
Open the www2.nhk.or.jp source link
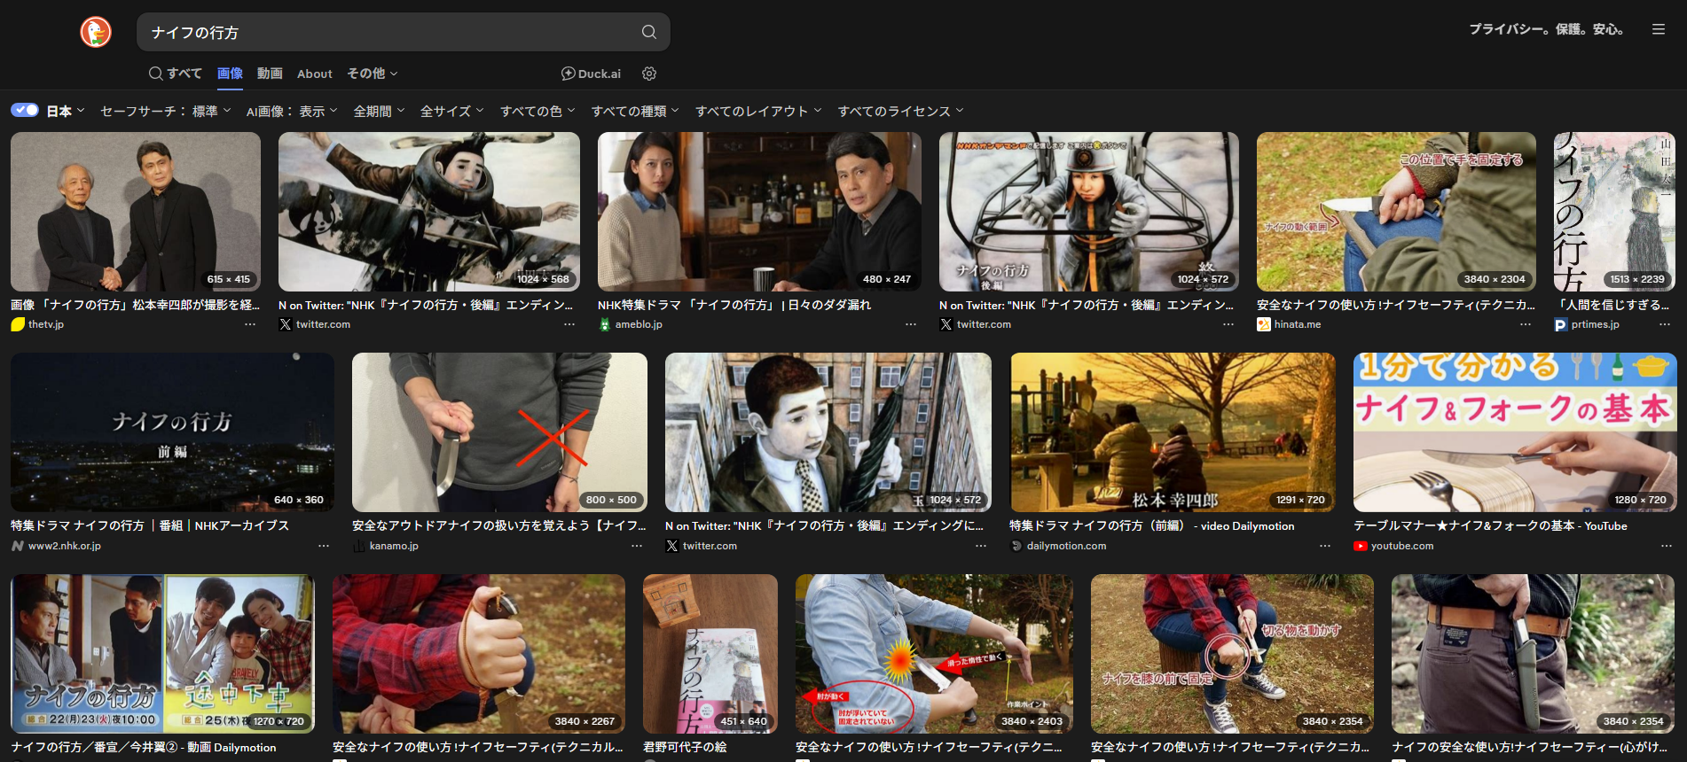pyautogui.click(x=64, y=546)
